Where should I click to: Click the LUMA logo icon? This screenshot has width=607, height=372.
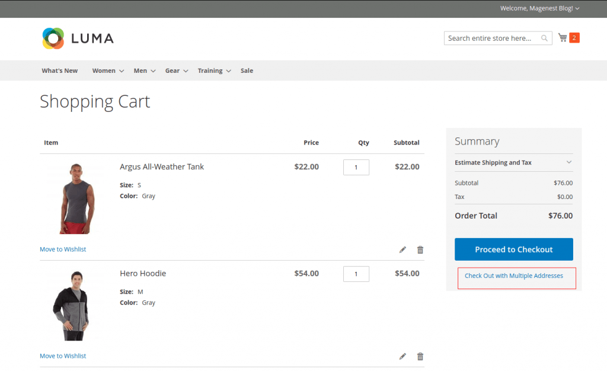click(53, 39)
